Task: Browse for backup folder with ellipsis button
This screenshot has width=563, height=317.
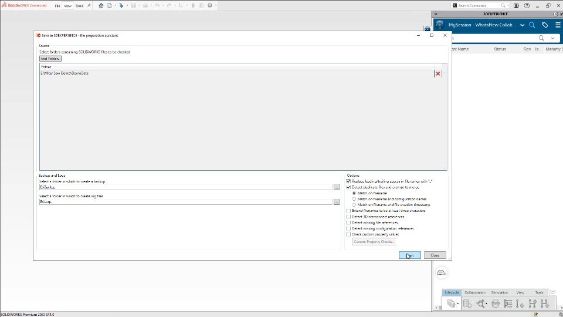Action: tap(337, 187)
